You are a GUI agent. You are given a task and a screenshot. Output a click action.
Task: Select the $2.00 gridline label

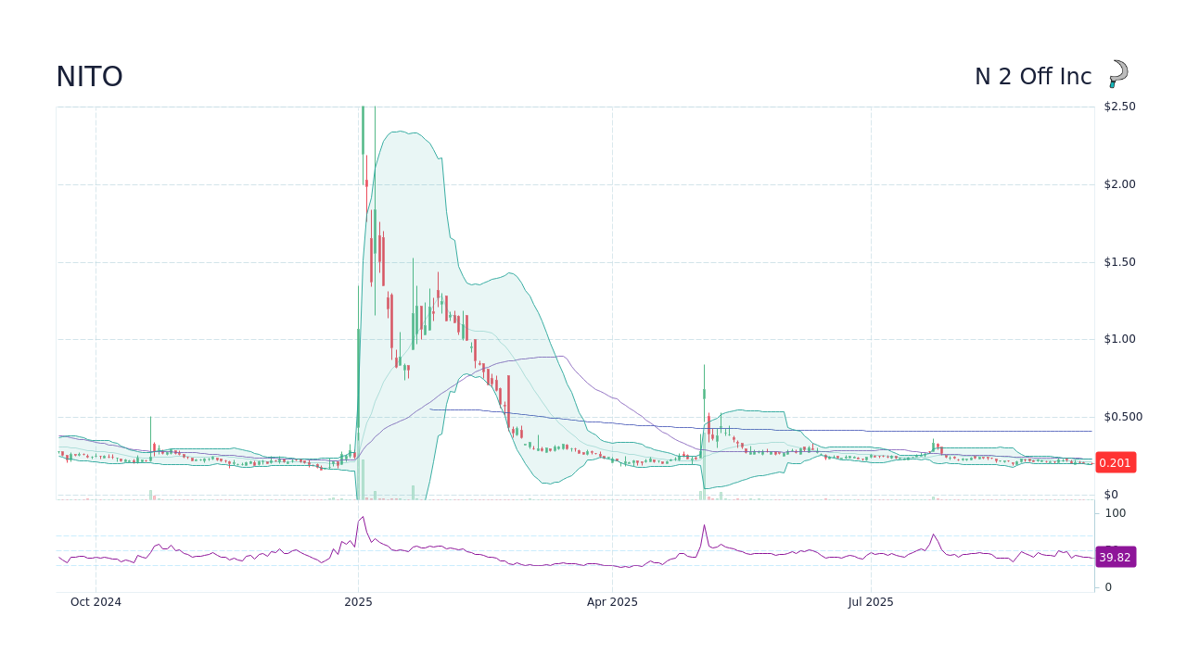(1121, 183)
